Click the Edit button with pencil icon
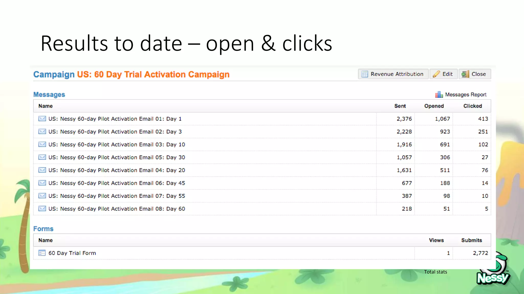The width and height of the screenshot is (524, 294). click(443, 74)
